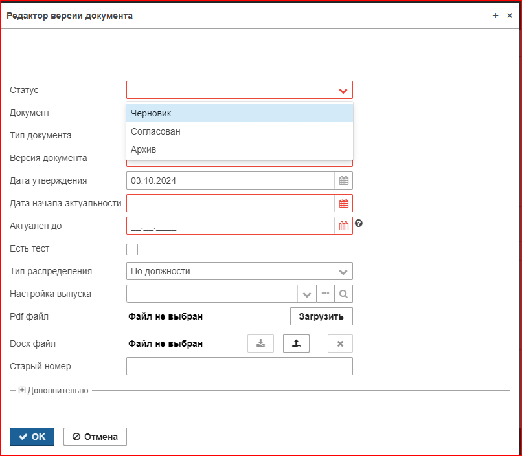Click the Отмена button
The width and height of the screenshot is (522, 456).
(95, 437)
